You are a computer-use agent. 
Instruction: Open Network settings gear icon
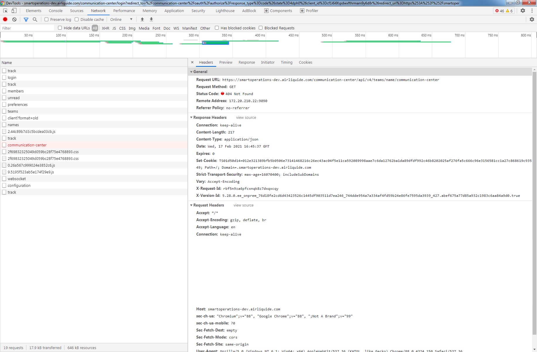point(532,19)
